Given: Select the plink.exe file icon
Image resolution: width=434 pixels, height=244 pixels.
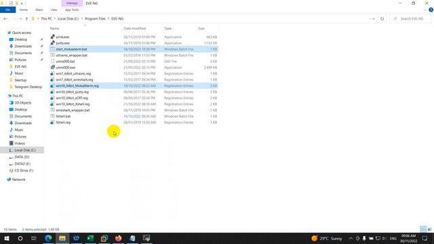Looking at the screenshot, I should 53,37.
